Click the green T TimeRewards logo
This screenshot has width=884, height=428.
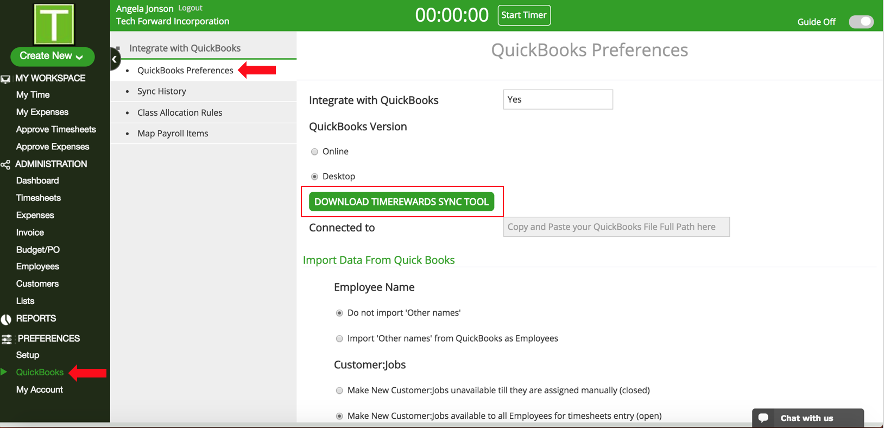pos(54,24)
